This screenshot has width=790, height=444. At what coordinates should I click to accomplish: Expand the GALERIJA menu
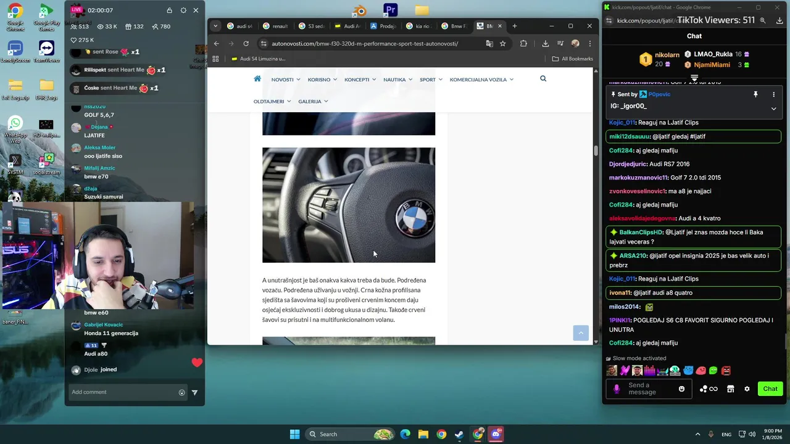pyautogui.click(x=313, y=101)
